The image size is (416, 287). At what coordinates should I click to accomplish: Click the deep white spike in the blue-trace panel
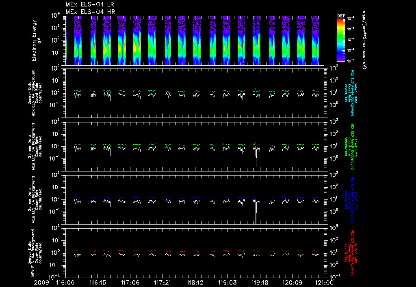(x=256, y=212)
